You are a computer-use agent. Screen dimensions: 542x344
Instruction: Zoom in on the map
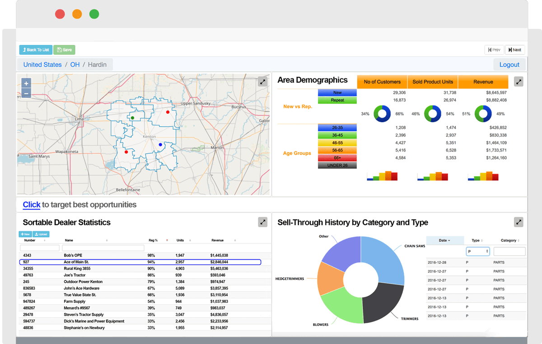[26, 83]
